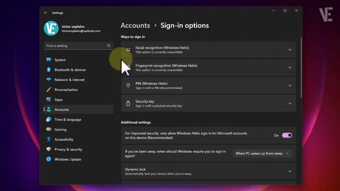Click the Windows Update sync icon

click(48, 159)
